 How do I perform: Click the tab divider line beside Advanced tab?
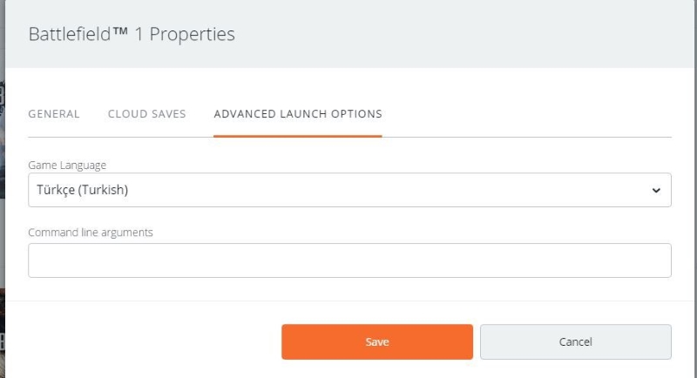click(527, 138)
